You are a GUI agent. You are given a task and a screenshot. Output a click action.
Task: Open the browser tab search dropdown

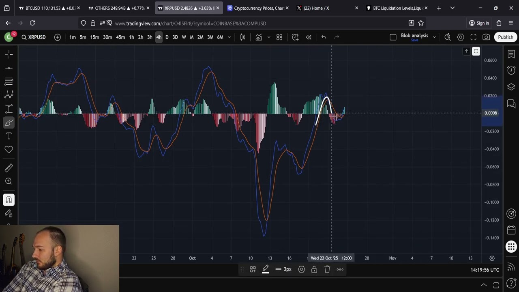click(x=453, y=8)
